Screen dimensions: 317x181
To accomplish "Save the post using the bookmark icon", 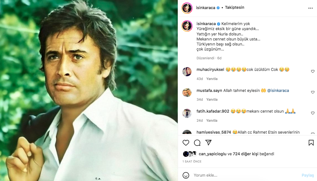I will click(311, 142).
